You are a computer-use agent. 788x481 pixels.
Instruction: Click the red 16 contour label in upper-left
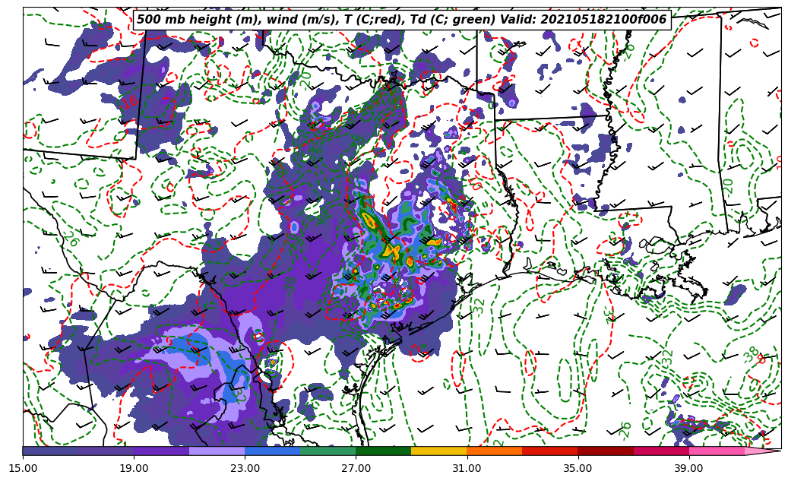pyautogui.click(x=130, y=101)
